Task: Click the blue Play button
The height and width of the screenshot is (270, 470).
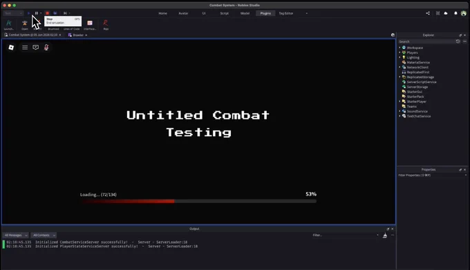Action: 29,13
